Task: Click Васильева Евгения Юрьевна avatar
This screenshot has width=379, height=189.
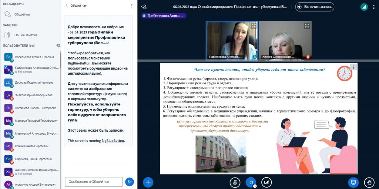Action: tap(8, 57)
